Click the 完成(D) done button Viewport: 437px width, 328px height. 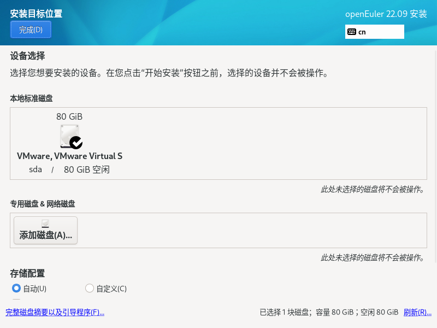(x=31, y=30)
